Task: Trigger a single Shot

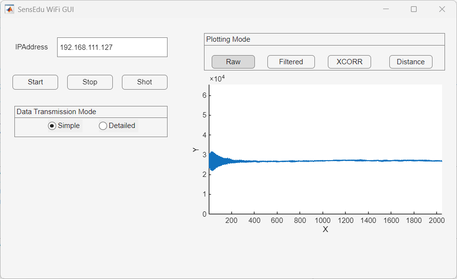Action: pyautogui.click(x=144, y=82)
